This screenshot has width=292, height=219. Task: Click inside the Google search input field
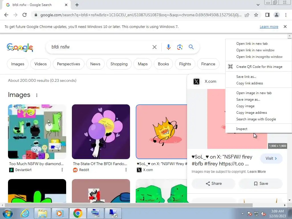(x=101, y=47)
